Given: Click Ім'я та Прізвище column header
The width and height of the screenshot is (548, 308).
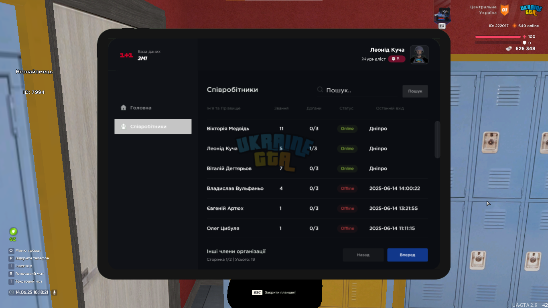Looking at the screenshot, I should 223,108.
